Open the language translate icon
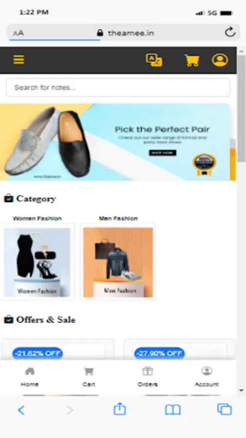Viewport: 246px width, 438px height. coord(154,60)
